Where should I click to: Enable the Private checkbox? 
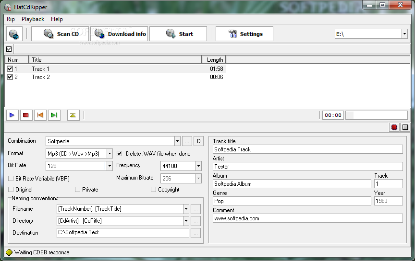[x=77, y=190]
